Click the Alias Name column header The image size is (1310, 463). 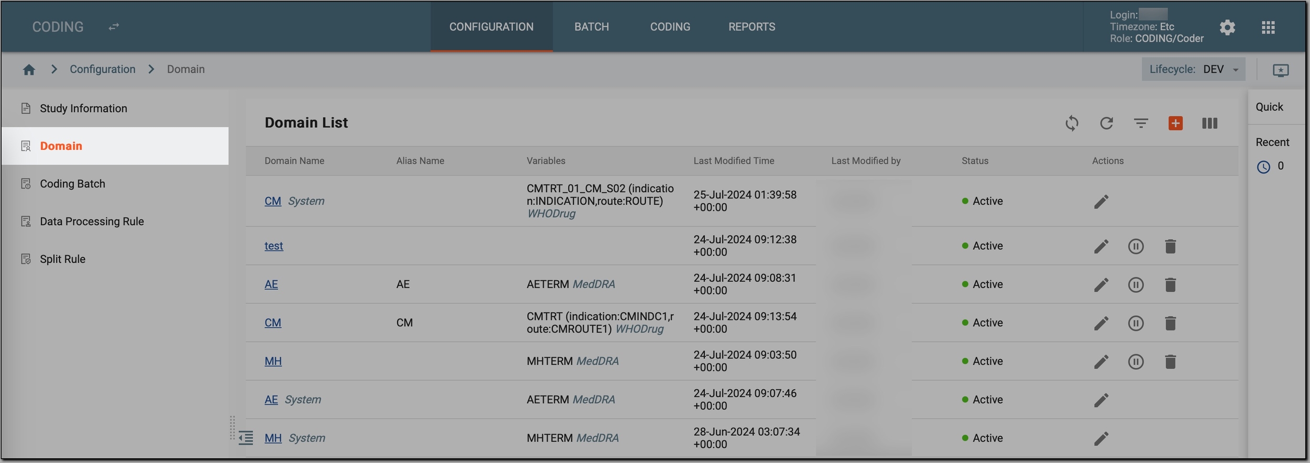coord(420,161)
